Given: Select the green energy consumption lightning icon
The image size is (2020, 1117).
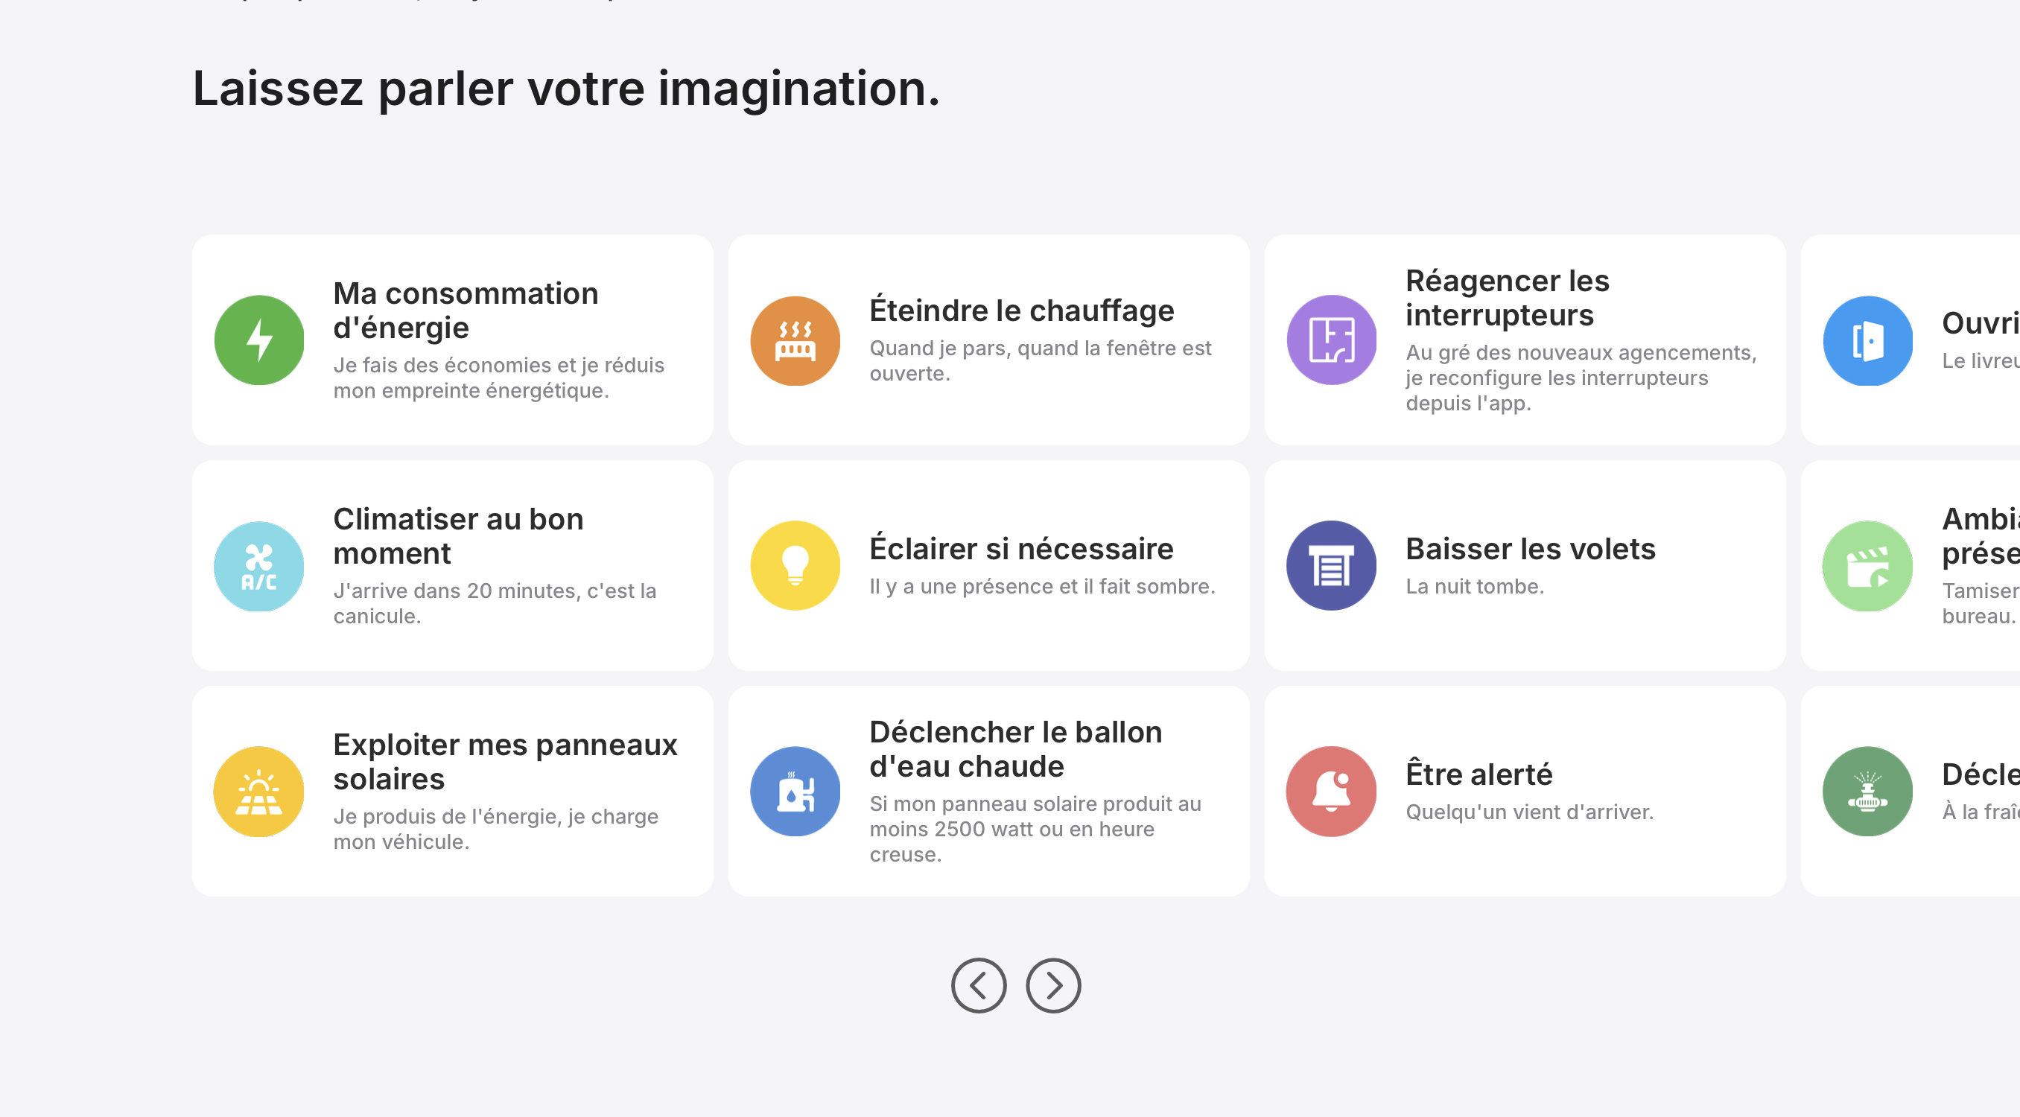Looking at the screenshot, I should click(x=258, y=340).
